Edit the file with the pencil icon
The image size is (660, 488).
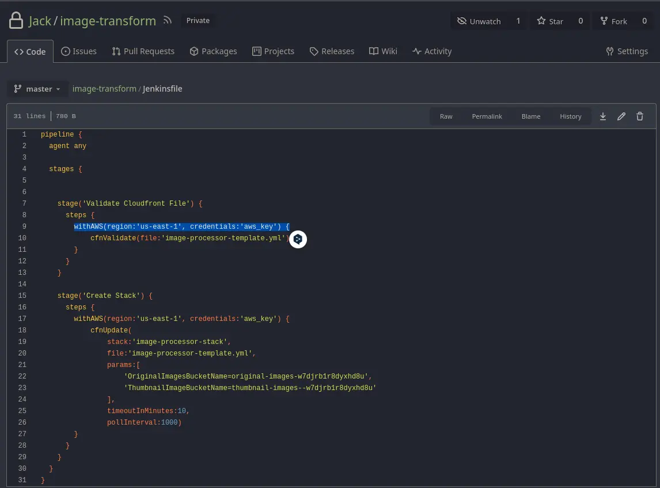621,116
